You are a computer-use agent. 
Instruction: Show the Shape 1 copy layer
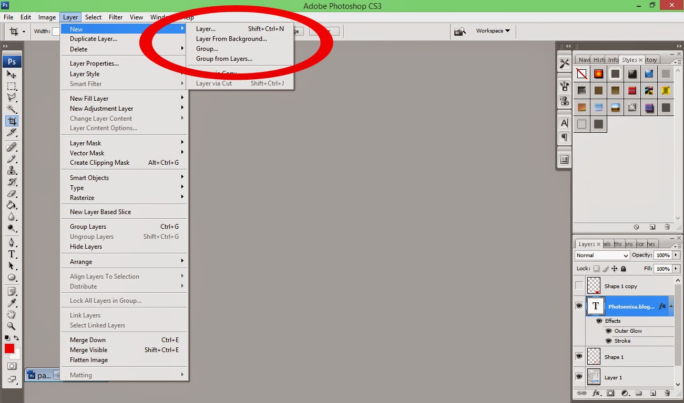(579, 286)
